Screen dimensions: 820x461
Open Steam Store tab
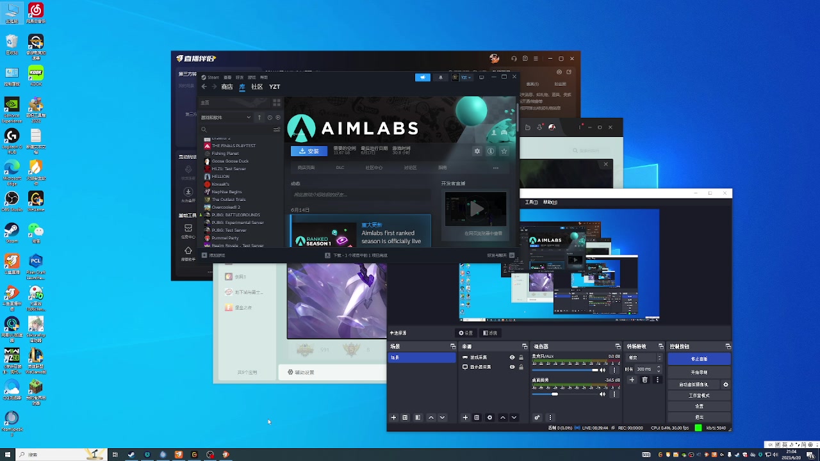227,86
